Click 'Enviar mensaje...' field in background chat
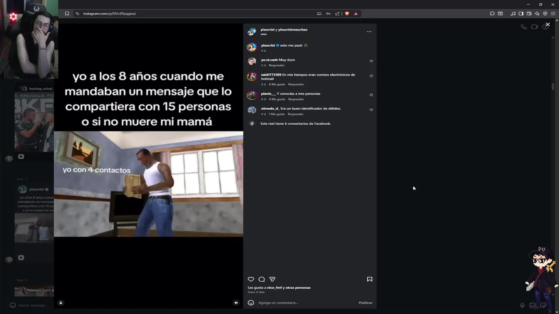 point(33,305)
